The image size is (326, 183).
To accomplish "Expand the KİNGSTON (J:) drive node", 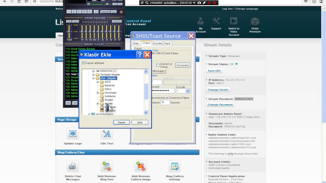I will coord(93,71).
